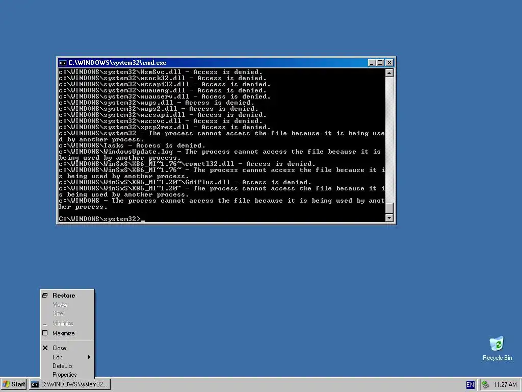Click the cmd window scrollbar thumb

click(x=389, y=208)
